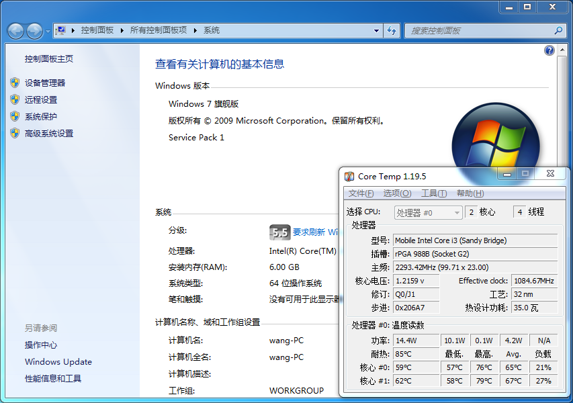
Task: Click the Effective clock value 1084.67MHz
Action: pyautogui.click(x=534, y=281)
